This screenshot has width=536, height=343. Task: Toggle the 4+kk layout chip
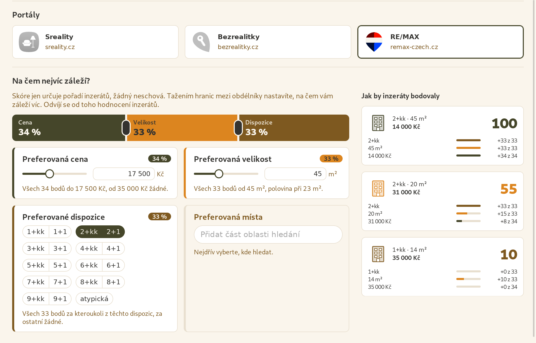click(x=89, y=248)
